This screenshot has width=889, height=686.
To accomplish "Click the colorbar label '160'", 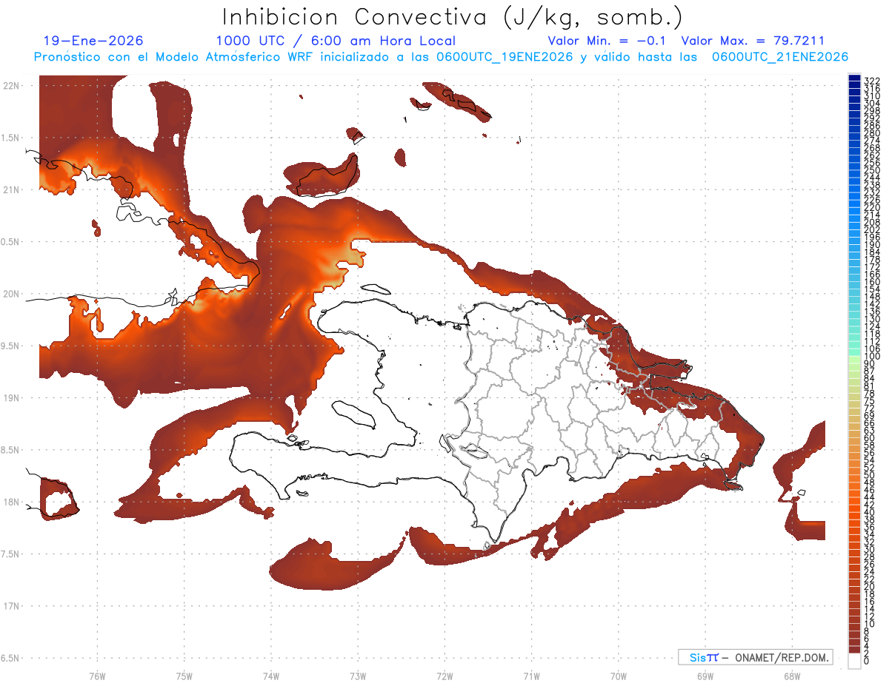I will click(x=871, y=282).
